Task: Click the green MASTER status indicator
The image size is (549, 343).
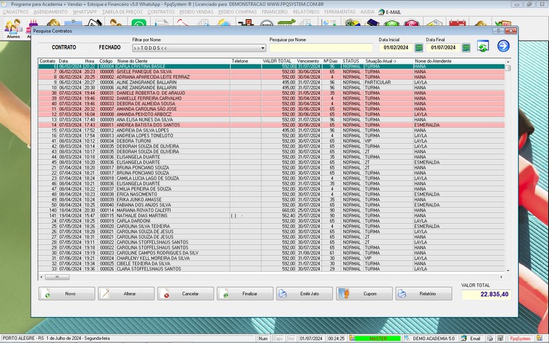Action: (x=378, y=338)
